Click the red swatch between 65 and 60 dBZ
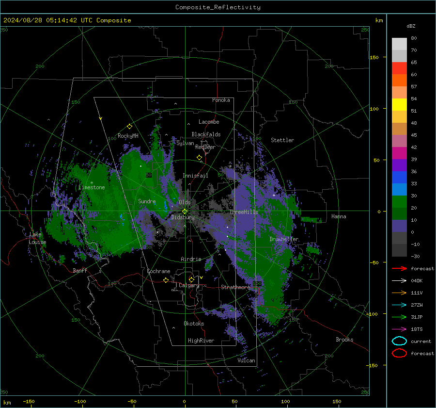The width and height of the screenshot is (436, 408). pos(399,68)
